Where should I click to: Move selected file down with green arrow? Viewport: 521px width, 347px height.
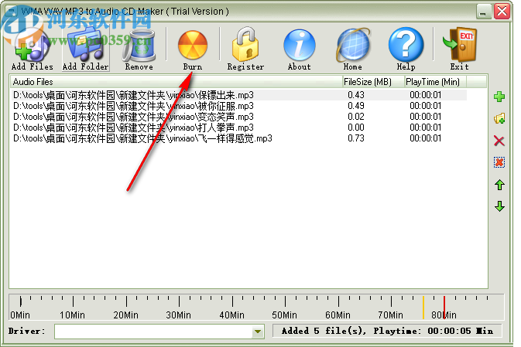tap(499, 206)
